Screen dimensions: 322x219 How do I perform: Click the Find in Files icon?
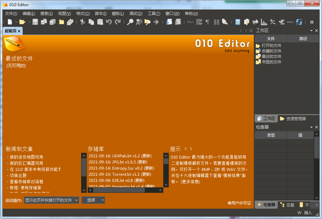(147, 22)
